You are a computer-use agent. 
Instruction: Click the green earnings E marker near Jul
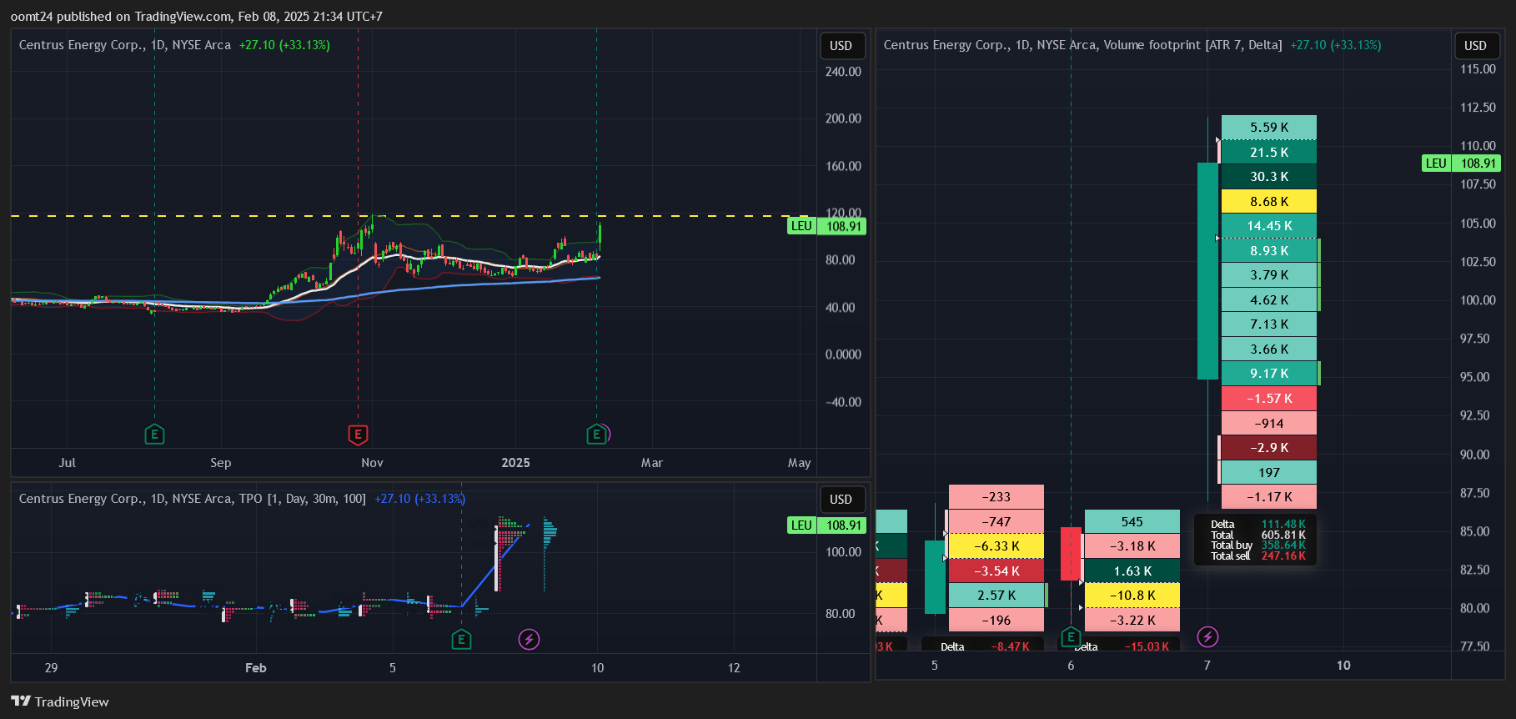click(154, 434)
